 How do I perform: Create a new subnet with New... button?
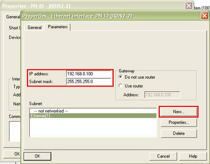[x=178, y=112]
